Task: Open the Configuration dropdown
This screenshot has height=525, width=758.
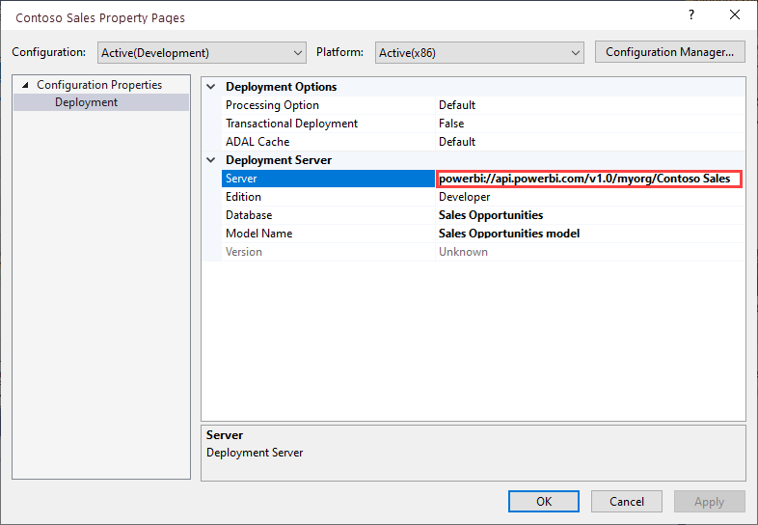Action: [202, 52]
